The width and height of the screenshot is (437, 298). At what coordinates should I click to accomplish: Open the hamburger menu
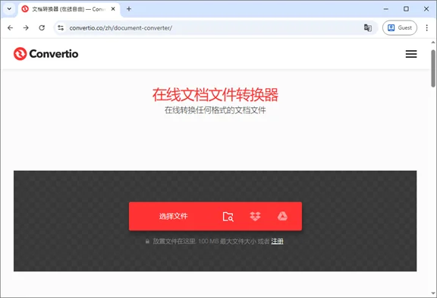(411, 54)
